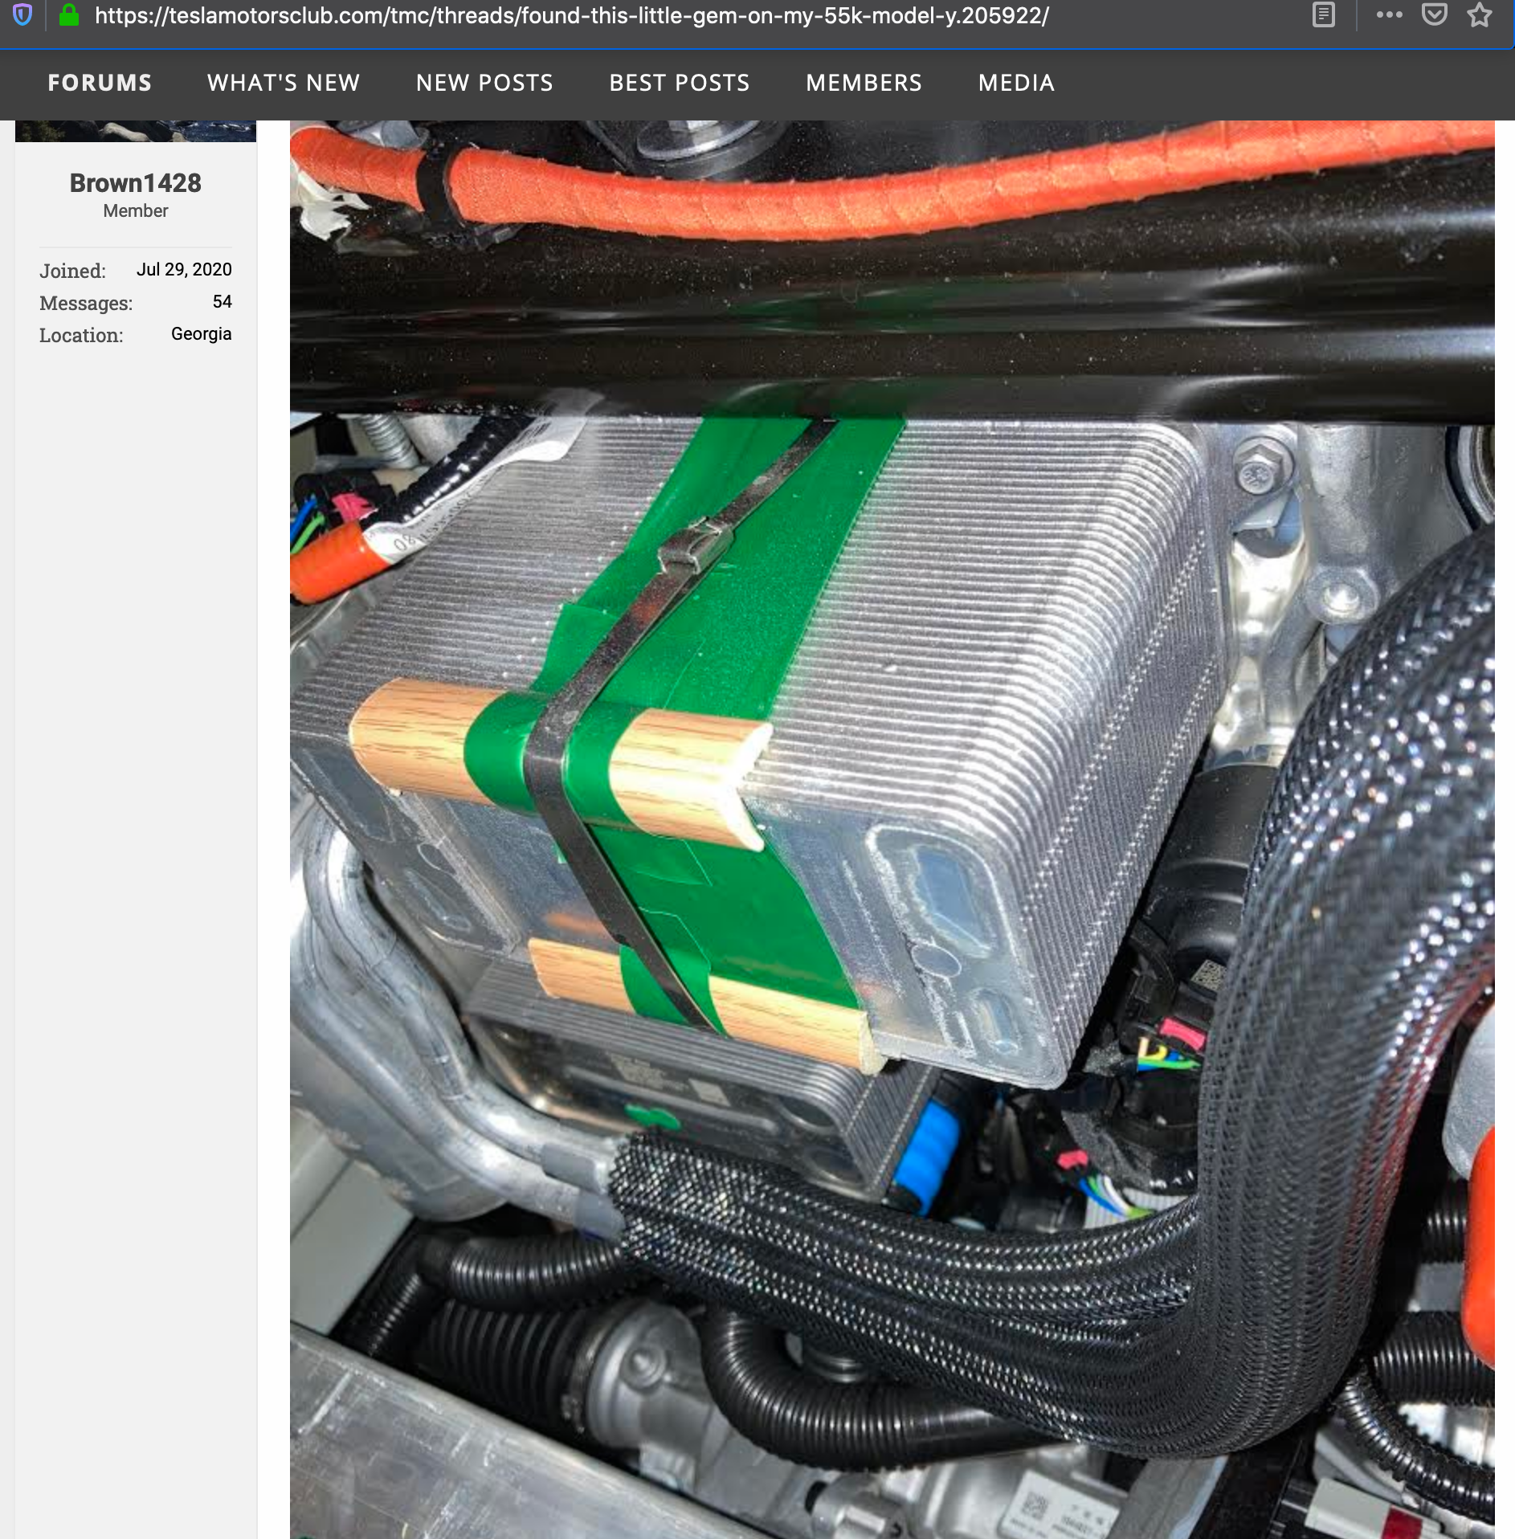Toggle reader view for this page
The image size is (1515, 1539).
pos(1323,15)
